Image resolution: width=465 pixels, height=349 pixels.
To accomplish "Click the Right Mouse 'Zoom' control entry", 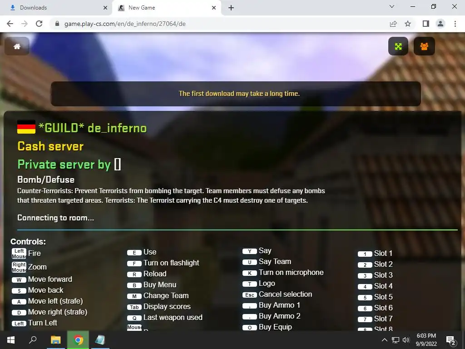I will tap(29, 267).
